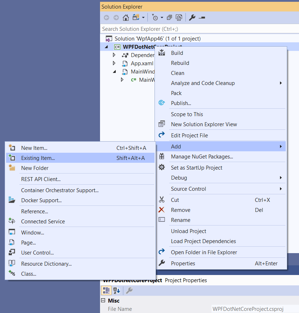Click the Home icon in Solution Explorer toolbar
This screenshot has height=313, width=299.
point(125,17)
